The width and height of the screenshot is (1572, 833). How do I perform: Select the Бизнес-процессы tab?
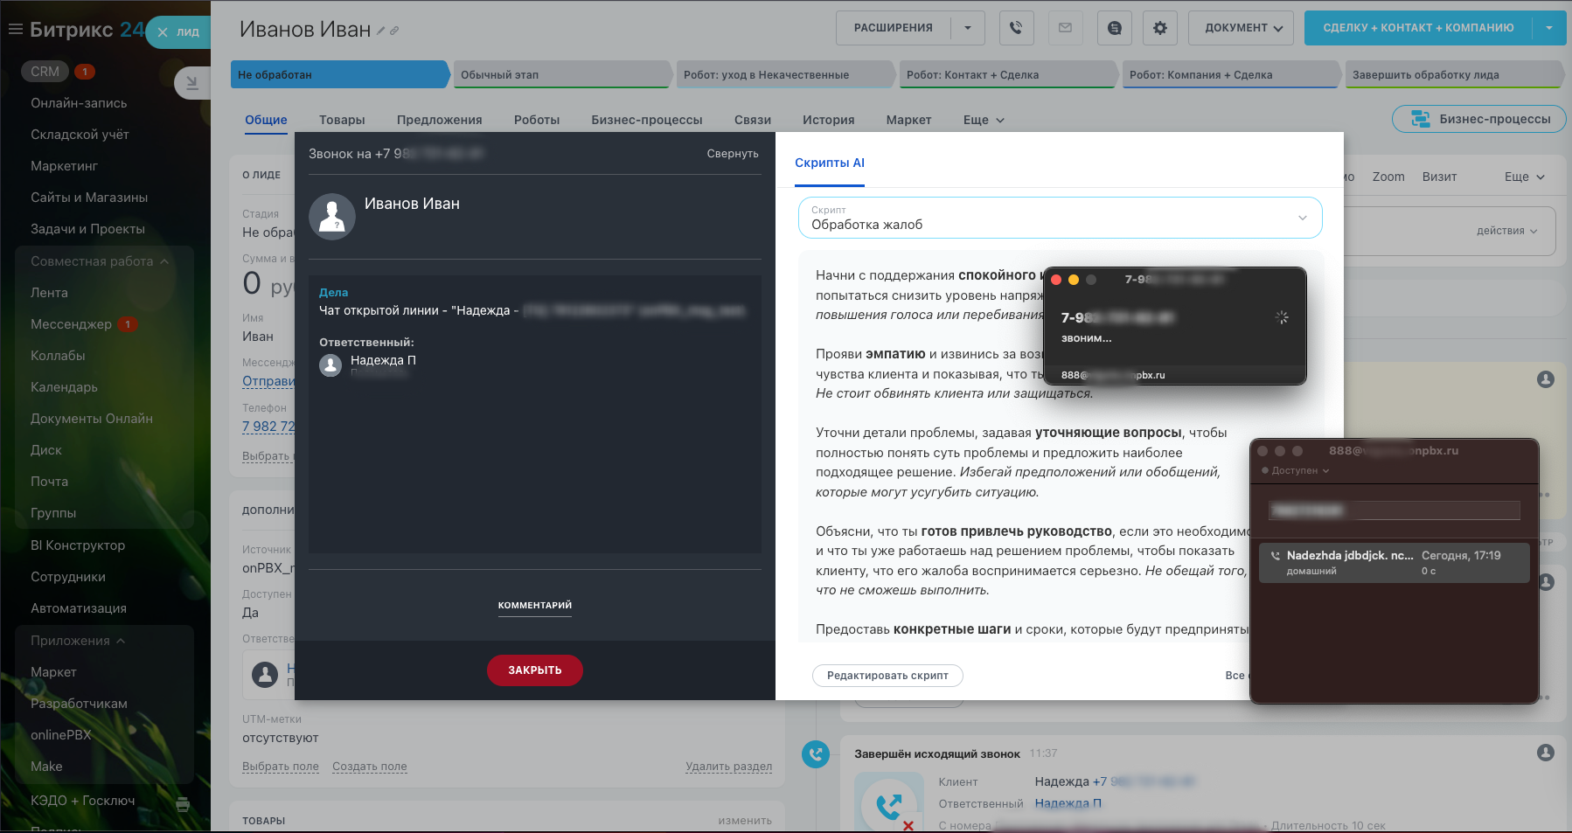pos(646,120)
